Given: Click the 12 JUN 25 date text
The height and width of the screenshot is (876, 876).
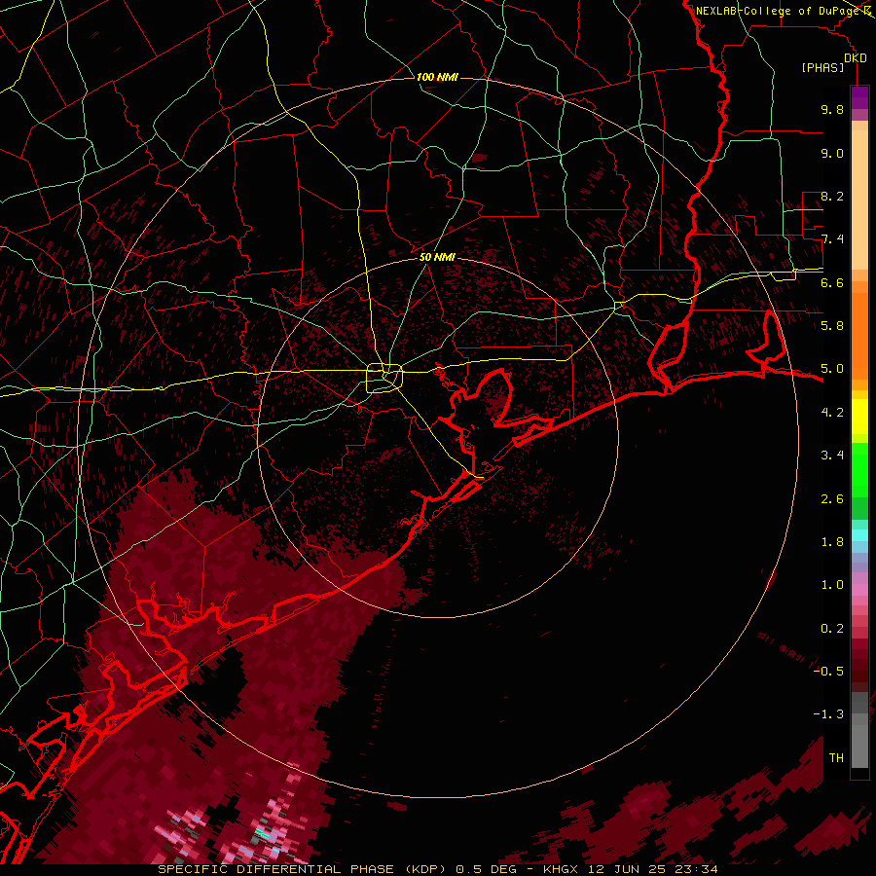Looking at the screenshot, I should 629,869.
